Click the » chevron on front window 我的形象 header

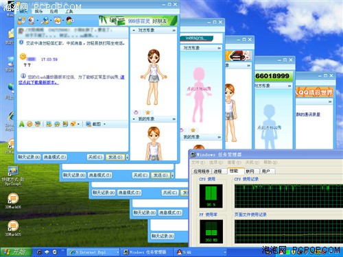[x=174, y=119]
